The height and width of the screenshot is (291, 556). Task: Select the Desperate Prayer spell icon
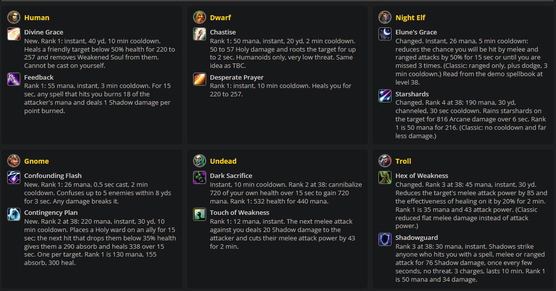[x=200, y=79]
